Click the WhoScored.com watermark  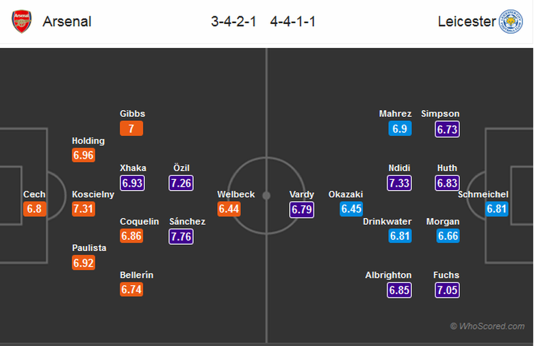click(x=487, y=326)
